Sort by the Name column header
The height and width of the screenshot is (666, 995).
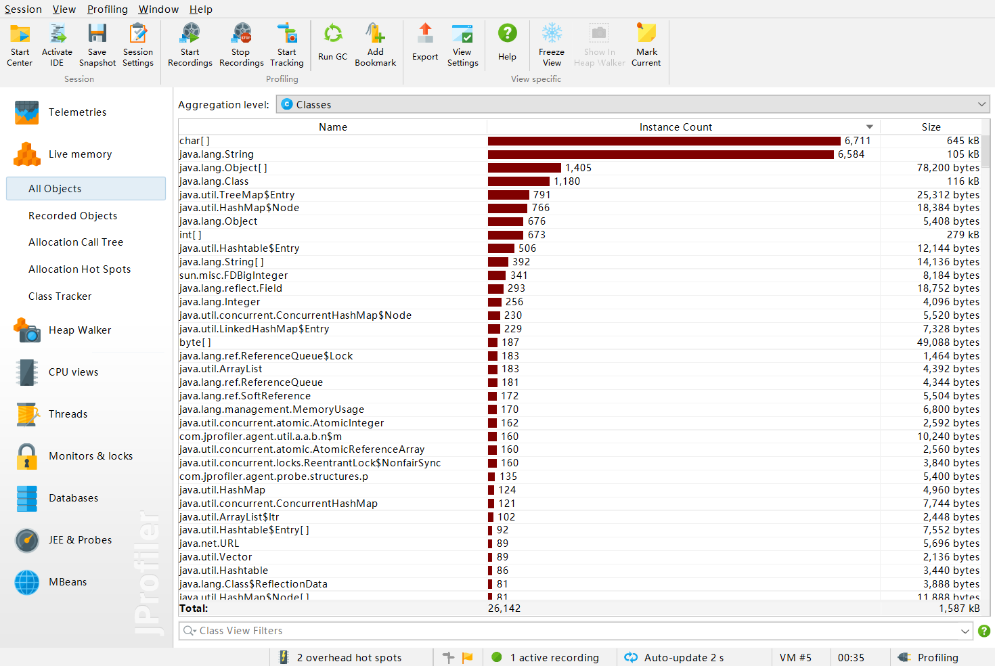[x=333, y=127]
